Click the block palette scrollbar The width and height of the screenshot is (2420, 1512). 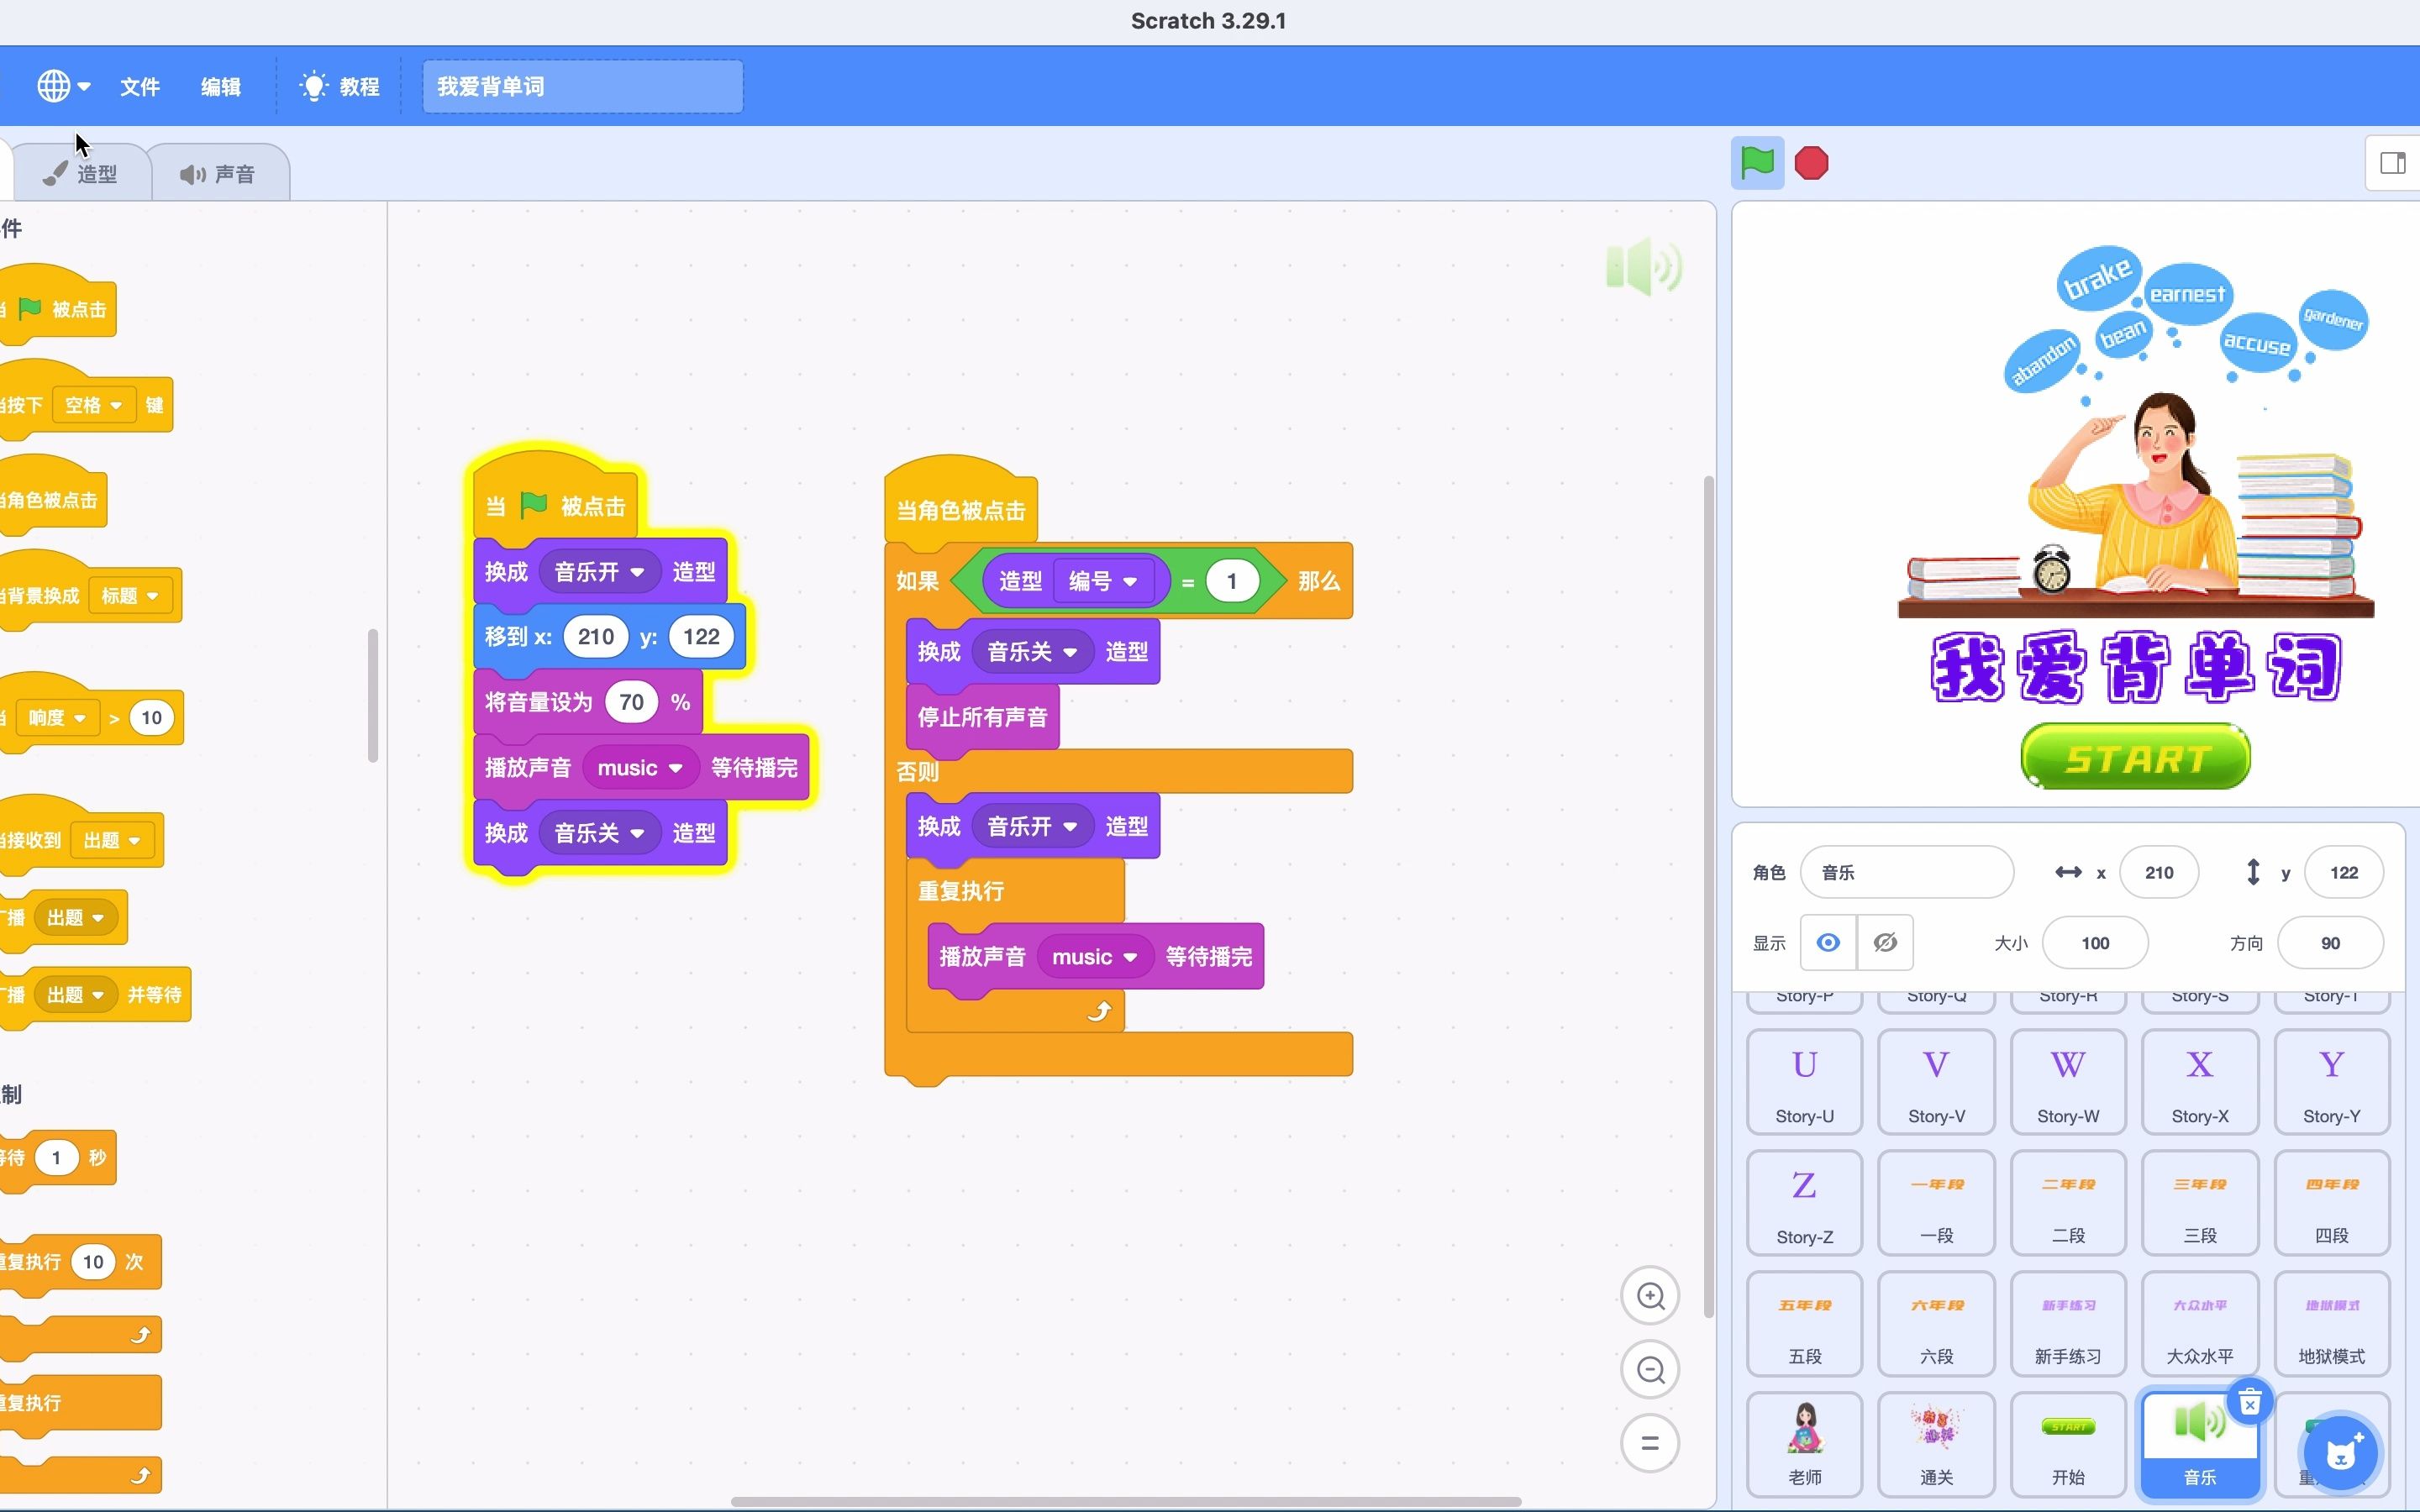(373, 695)
